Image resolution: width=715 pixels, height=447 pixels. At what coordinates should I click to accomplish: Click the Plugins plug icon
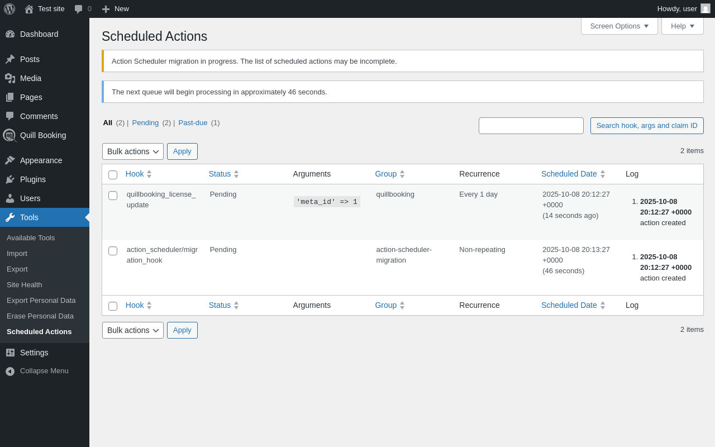click(x=10, y=179)
